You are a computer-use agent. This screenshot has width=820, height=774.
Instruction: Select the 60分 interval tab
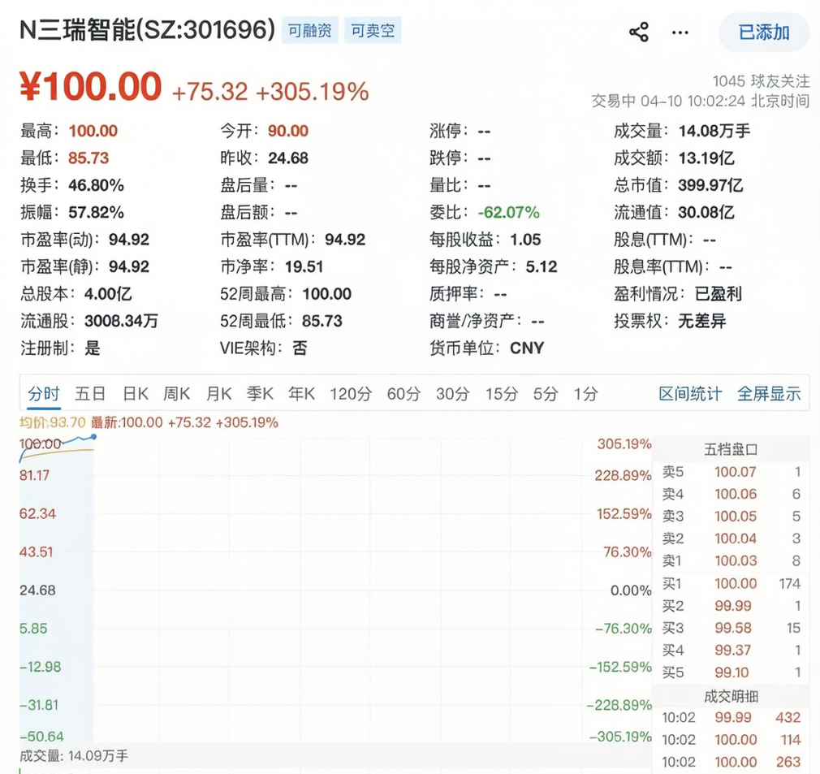pyautogui.click(x=404, y=393)
